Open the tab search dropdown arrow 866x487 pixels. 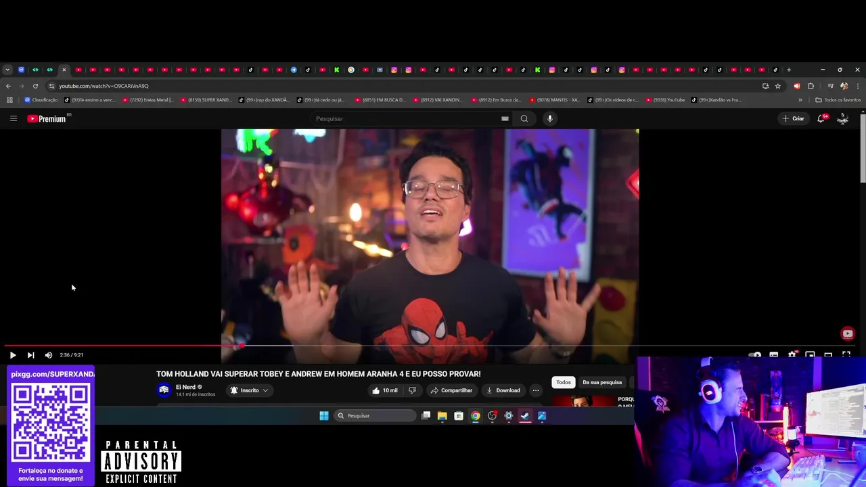[x=7, y=70]
